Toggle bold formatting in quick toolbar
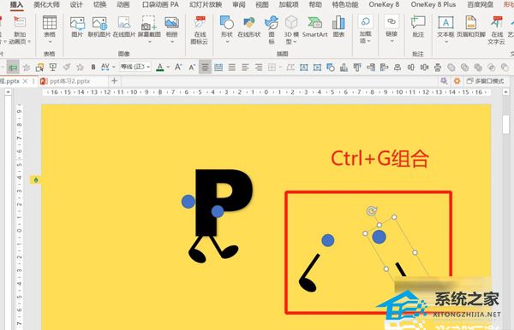This screenshot has width=514, height=330. (93, 67)
